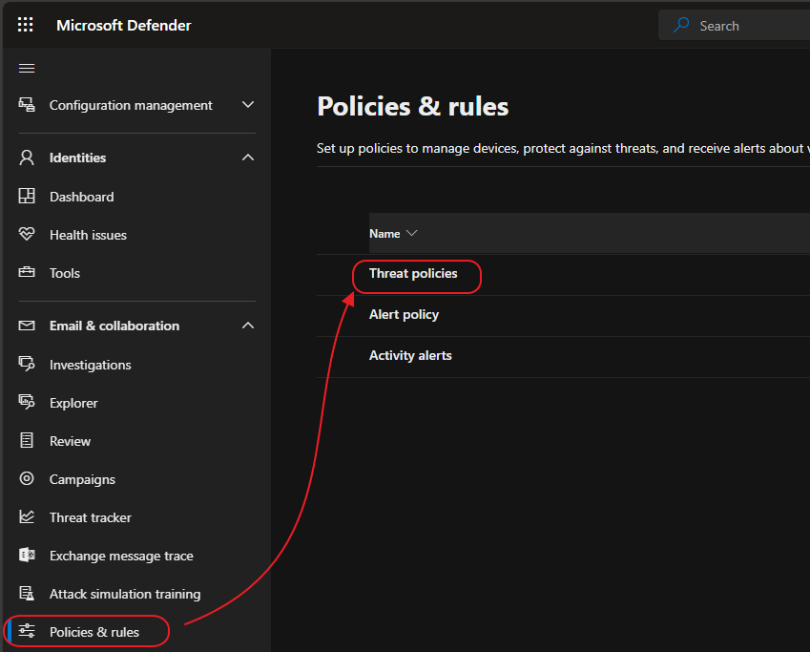This screenshot has width=810, height=652.
Task: Click the Email & collaboration envelope icon
Action: click(x=27, y=326)
